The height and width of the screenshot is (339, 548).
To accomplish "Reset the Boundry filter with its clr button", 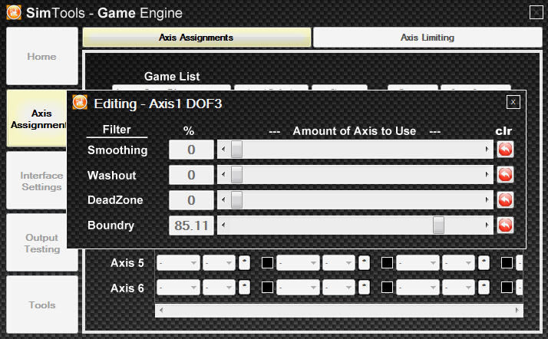I will coord(505,225).
